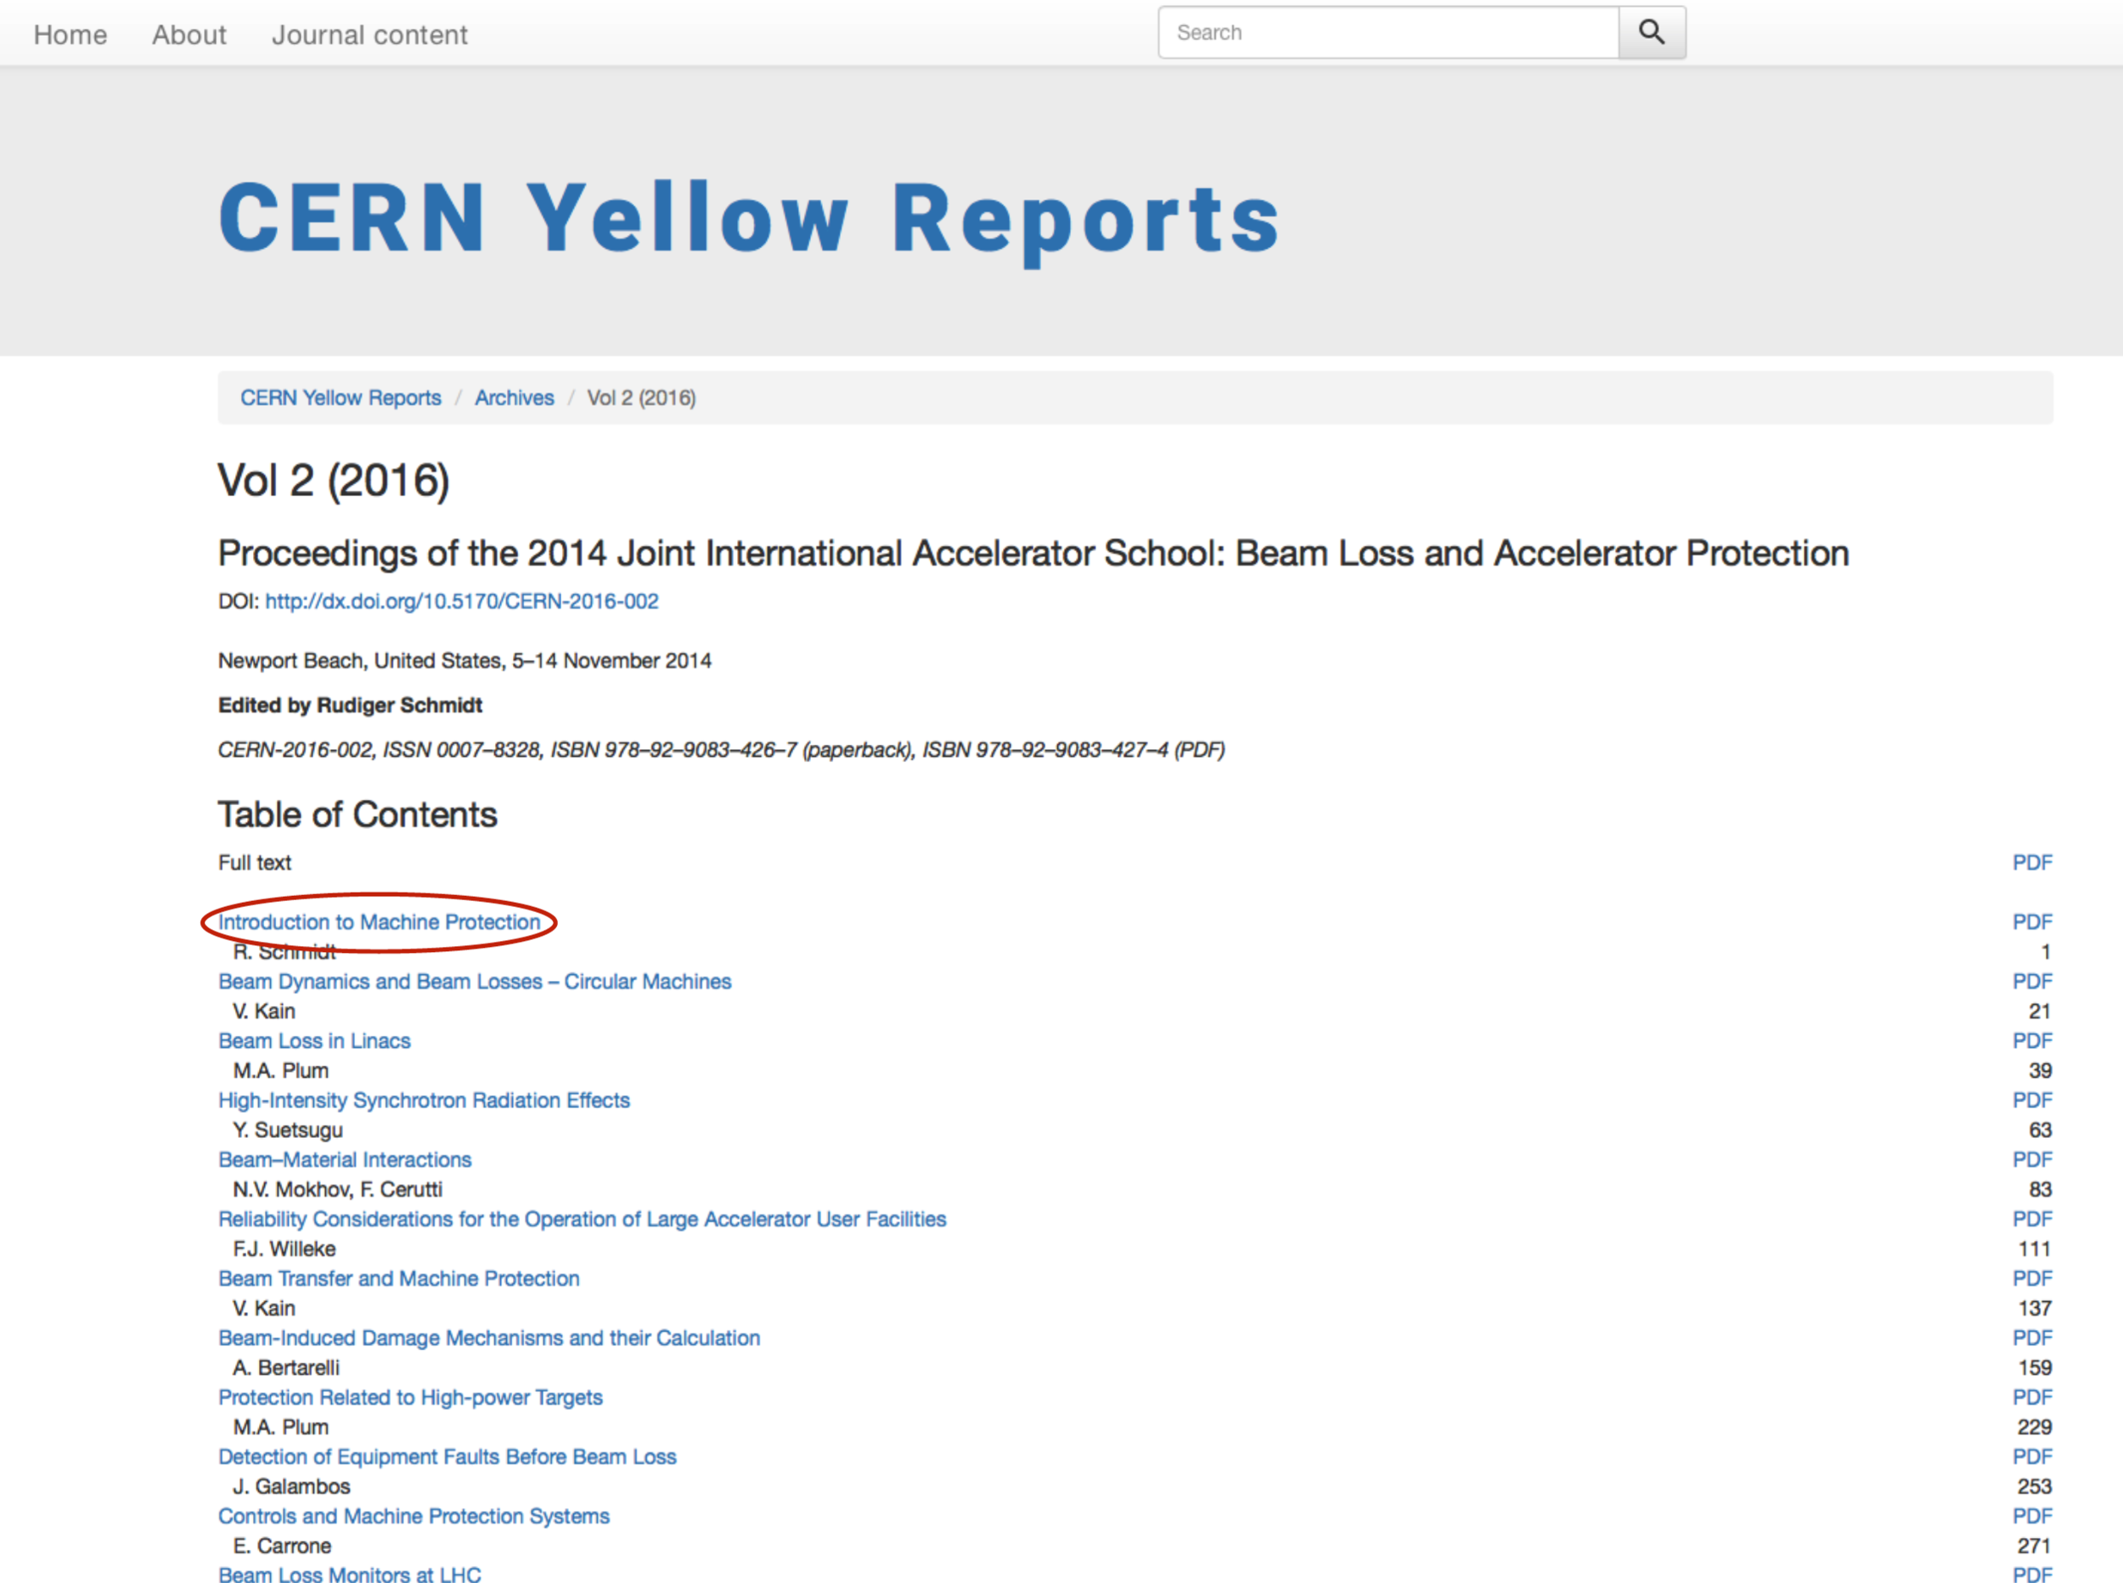Click into the Search input field

[1388, 32]
